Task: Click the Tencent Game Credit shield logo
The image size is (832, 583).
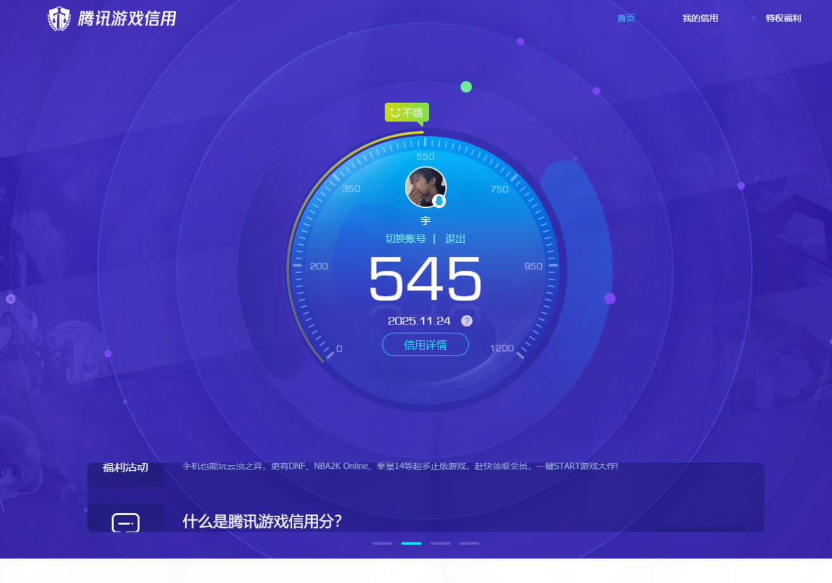Action: point(59,18)
